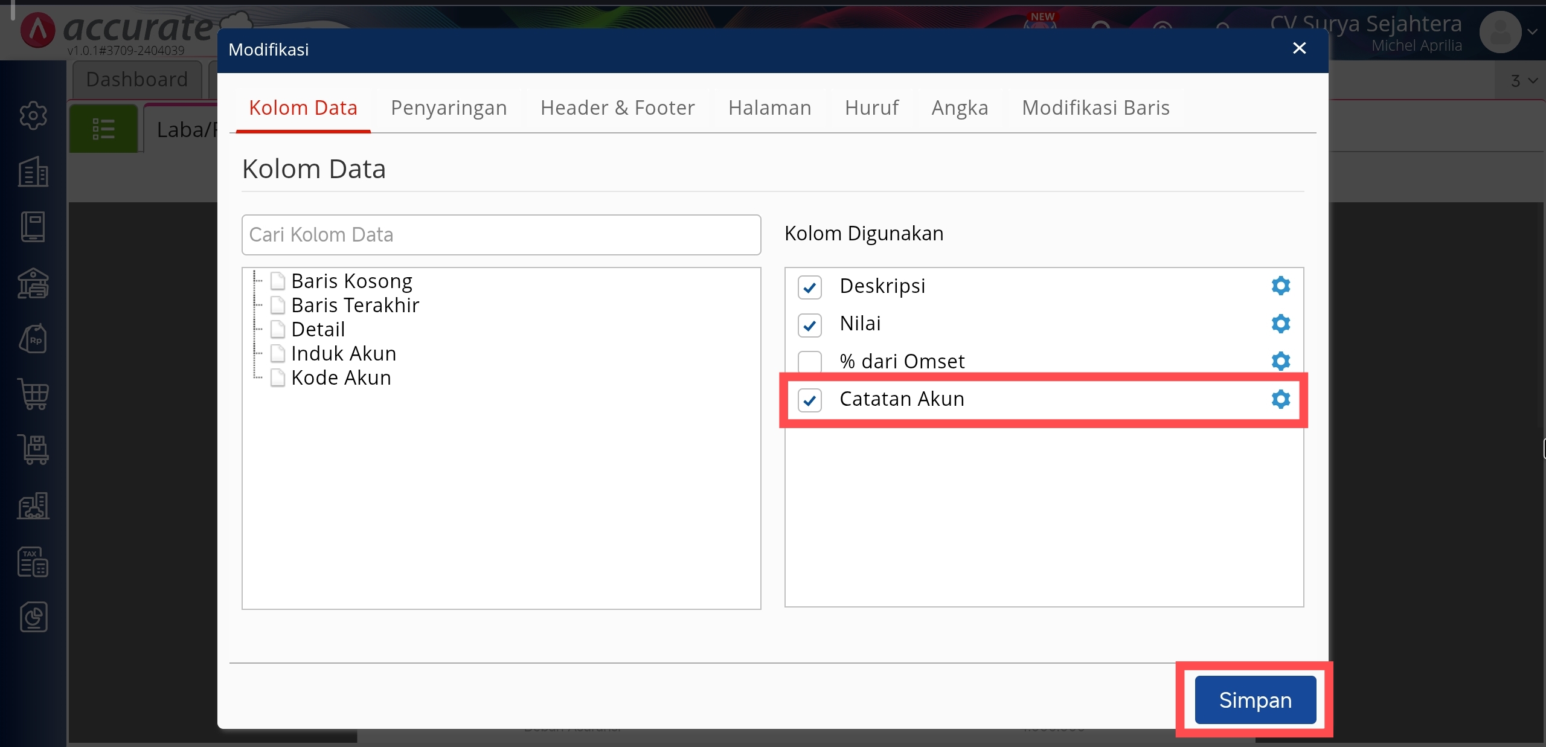Open settings gear for Deskripsi column
The width and height of the screenshot is (1546, 747).
(1280, 286)
